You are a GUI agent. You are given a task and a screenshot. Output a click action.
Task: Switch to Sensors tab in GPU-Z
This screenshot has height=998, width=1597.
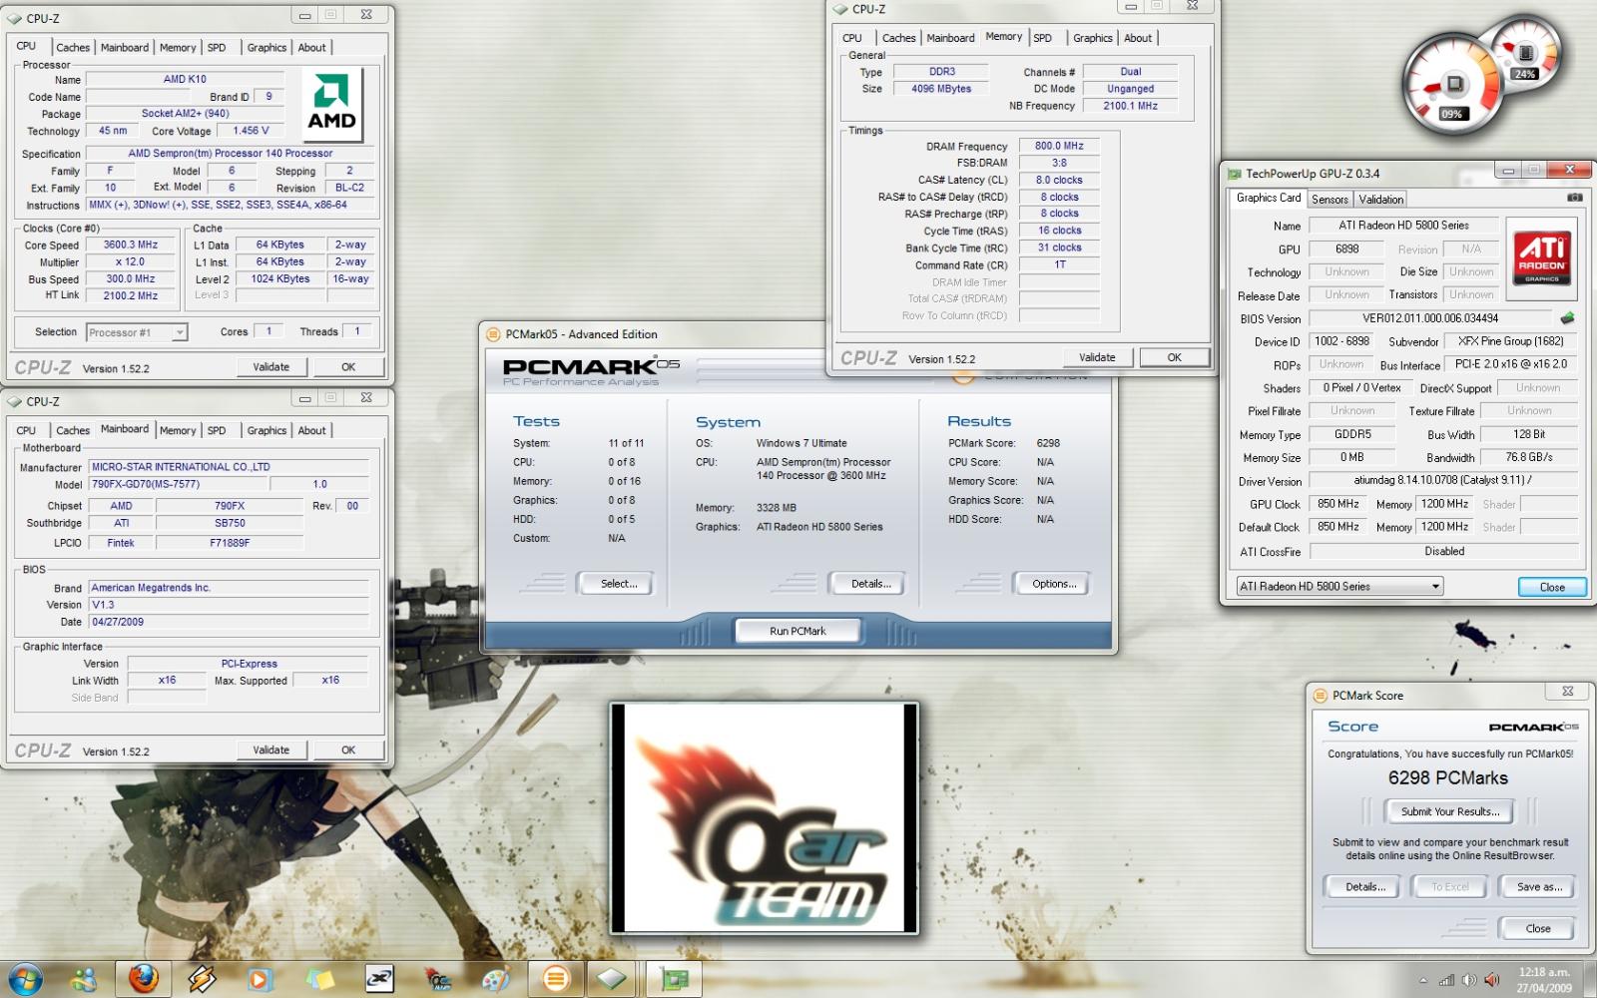coord(1330,199)
